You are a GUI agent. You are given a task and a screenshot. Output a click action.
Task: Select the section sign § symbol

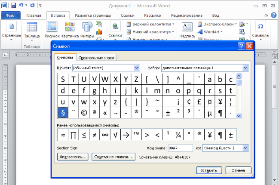(x=63, y=113)
